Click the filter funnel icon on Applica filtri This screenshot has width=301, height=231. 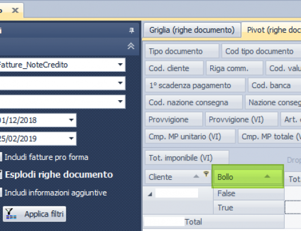click(x=10, y=214)
